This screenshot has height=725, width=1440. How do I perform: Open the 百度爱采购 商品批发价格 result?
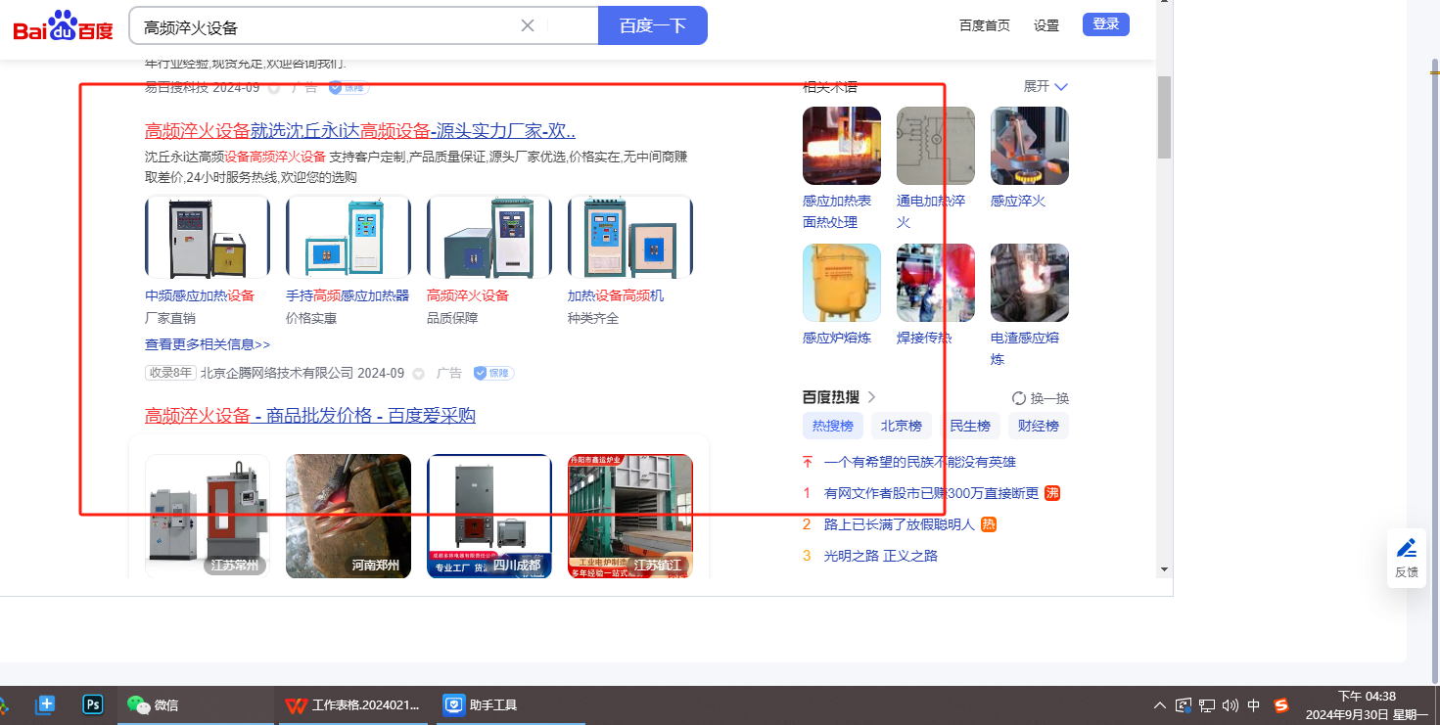click(x=310, y=416)
